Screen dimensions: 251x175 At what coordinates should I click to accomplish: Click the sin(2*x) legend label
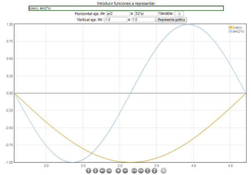[x=239, y=31]
